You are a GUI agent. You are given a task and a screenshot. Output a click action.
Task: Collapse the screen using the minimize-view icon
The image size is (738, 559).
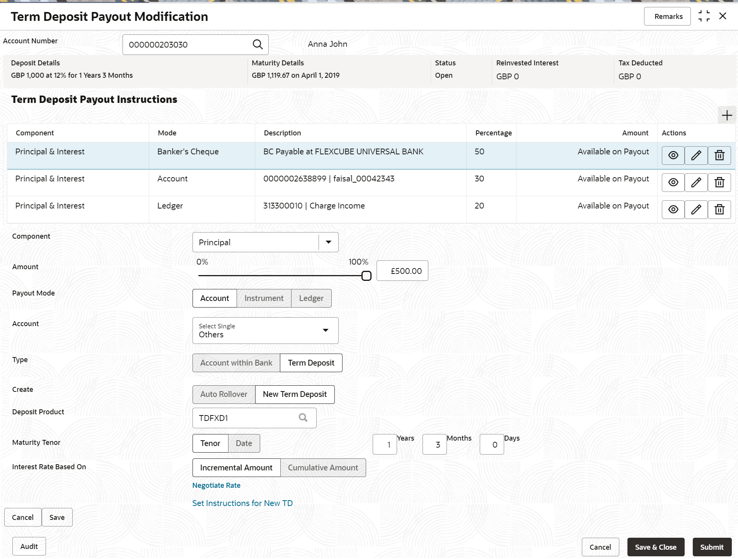(704, 16)
